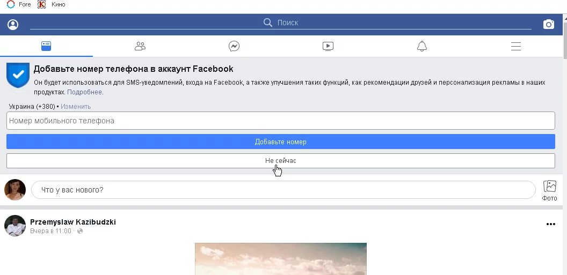This screenshot has height=275, width=567.
Task: Open the post's sky image
Action: point(281,259)
